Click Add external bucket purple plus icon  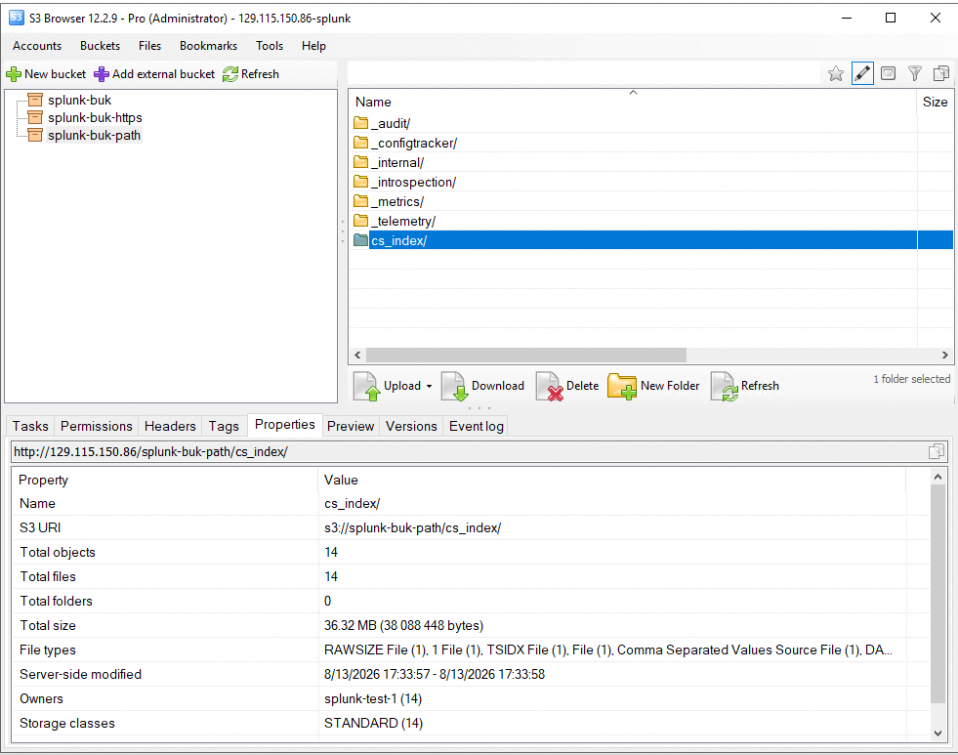click(102, 74)
